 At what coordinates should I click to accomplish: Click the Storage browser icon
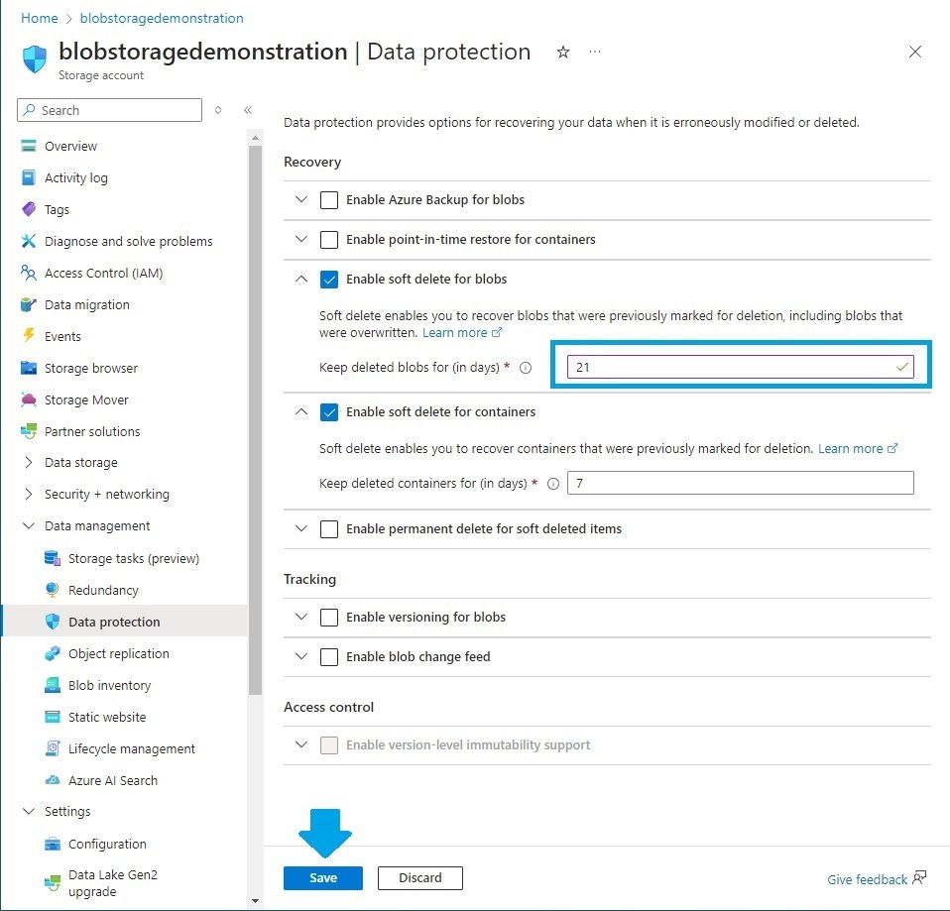pyautogui.click(x=29, y=368)
